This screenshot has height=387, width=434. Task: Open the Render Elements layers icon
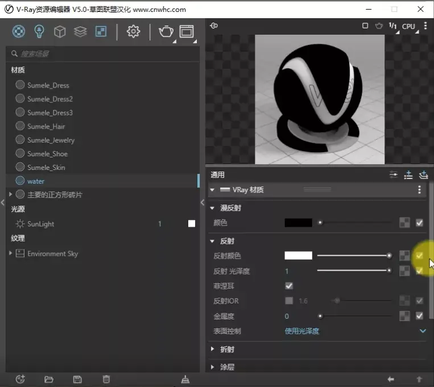click(x=80, y=31)
